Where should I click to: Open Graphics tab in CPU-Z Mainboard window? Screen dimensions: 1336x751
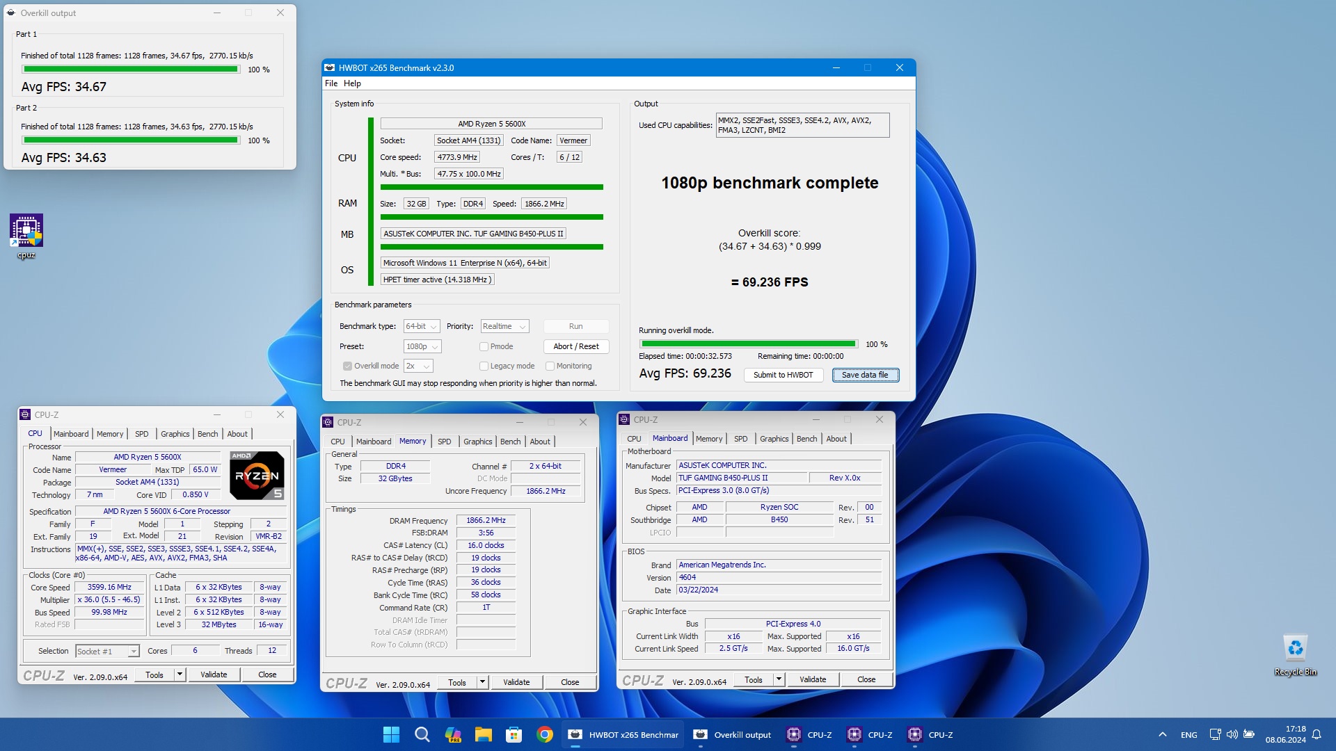[774, 439]
